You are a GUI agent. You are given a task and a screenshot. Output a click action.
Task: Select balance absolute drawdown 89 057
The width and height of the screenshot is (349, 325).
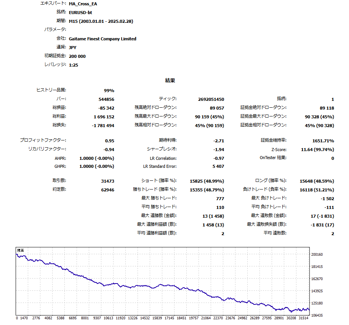point(217,108)
